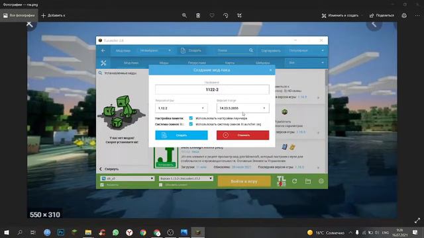Click the taskbar search magnifier

pyautogui.click(x=20, y=232)
